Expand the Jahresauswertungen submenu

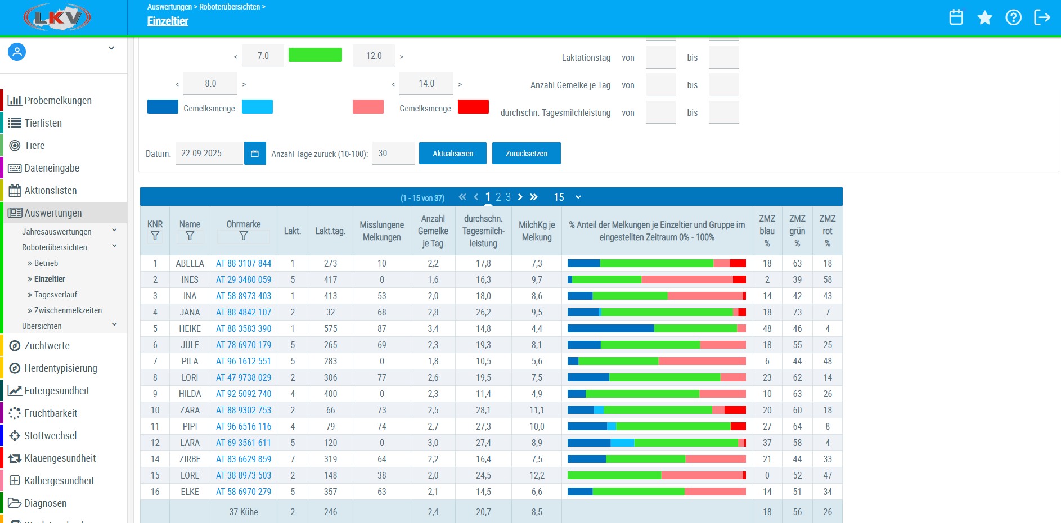[x=114, y=230]
